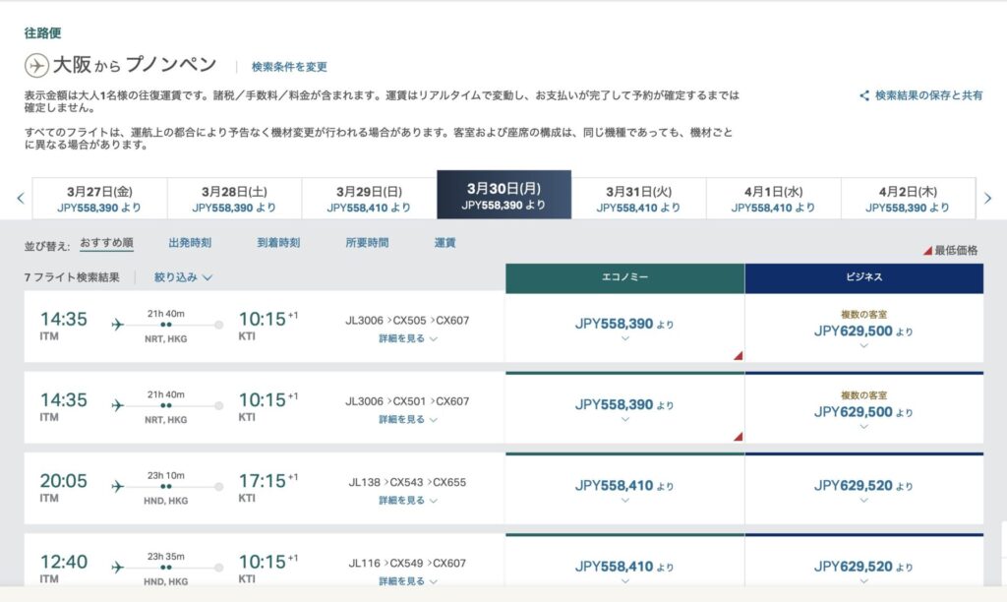Click the airplane icon in the 大阪 heading

37,66
